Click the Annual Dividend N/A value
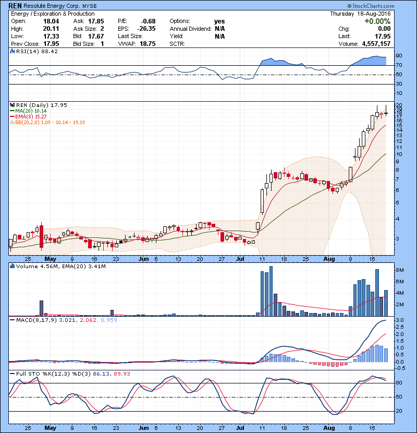The height and width of the screenshot is (433, 417). (x=219, y=29)
